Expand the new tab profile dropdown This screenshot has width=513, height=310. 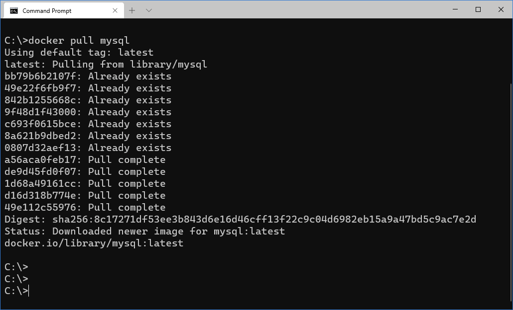pyautogui.click(x=149, y=10)
